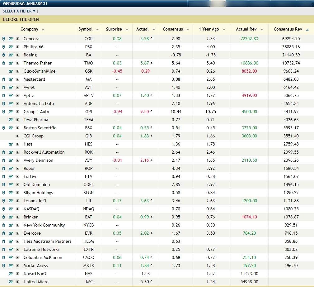Sort by the Surprise column header
This screenshot has width=314, height=287.
117,29
